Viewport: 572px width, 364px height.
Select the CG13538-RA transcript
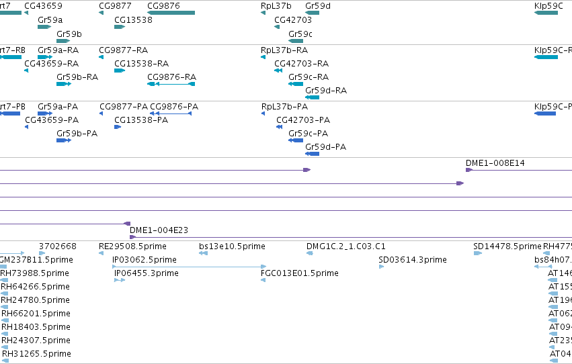point(120,71)
